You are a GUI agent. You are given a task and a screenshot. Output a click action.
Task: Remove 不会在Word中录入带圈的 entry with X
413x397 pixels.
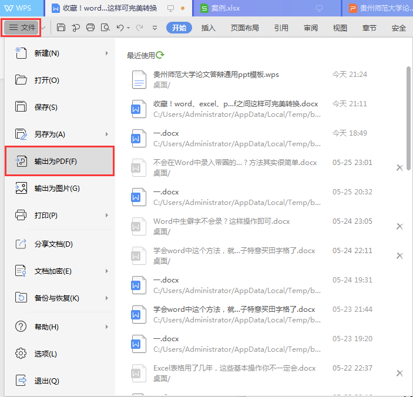click(x=399, y=168)
